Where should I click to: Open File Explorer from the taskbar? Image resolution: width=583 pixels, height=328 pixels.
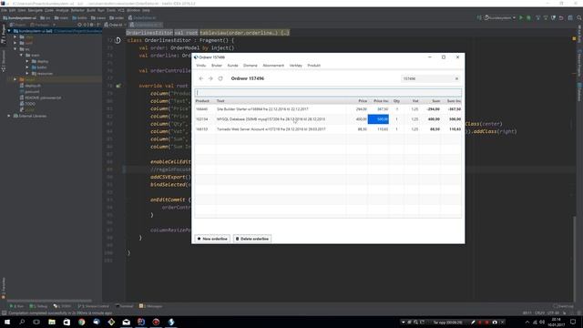coord(52,322)
